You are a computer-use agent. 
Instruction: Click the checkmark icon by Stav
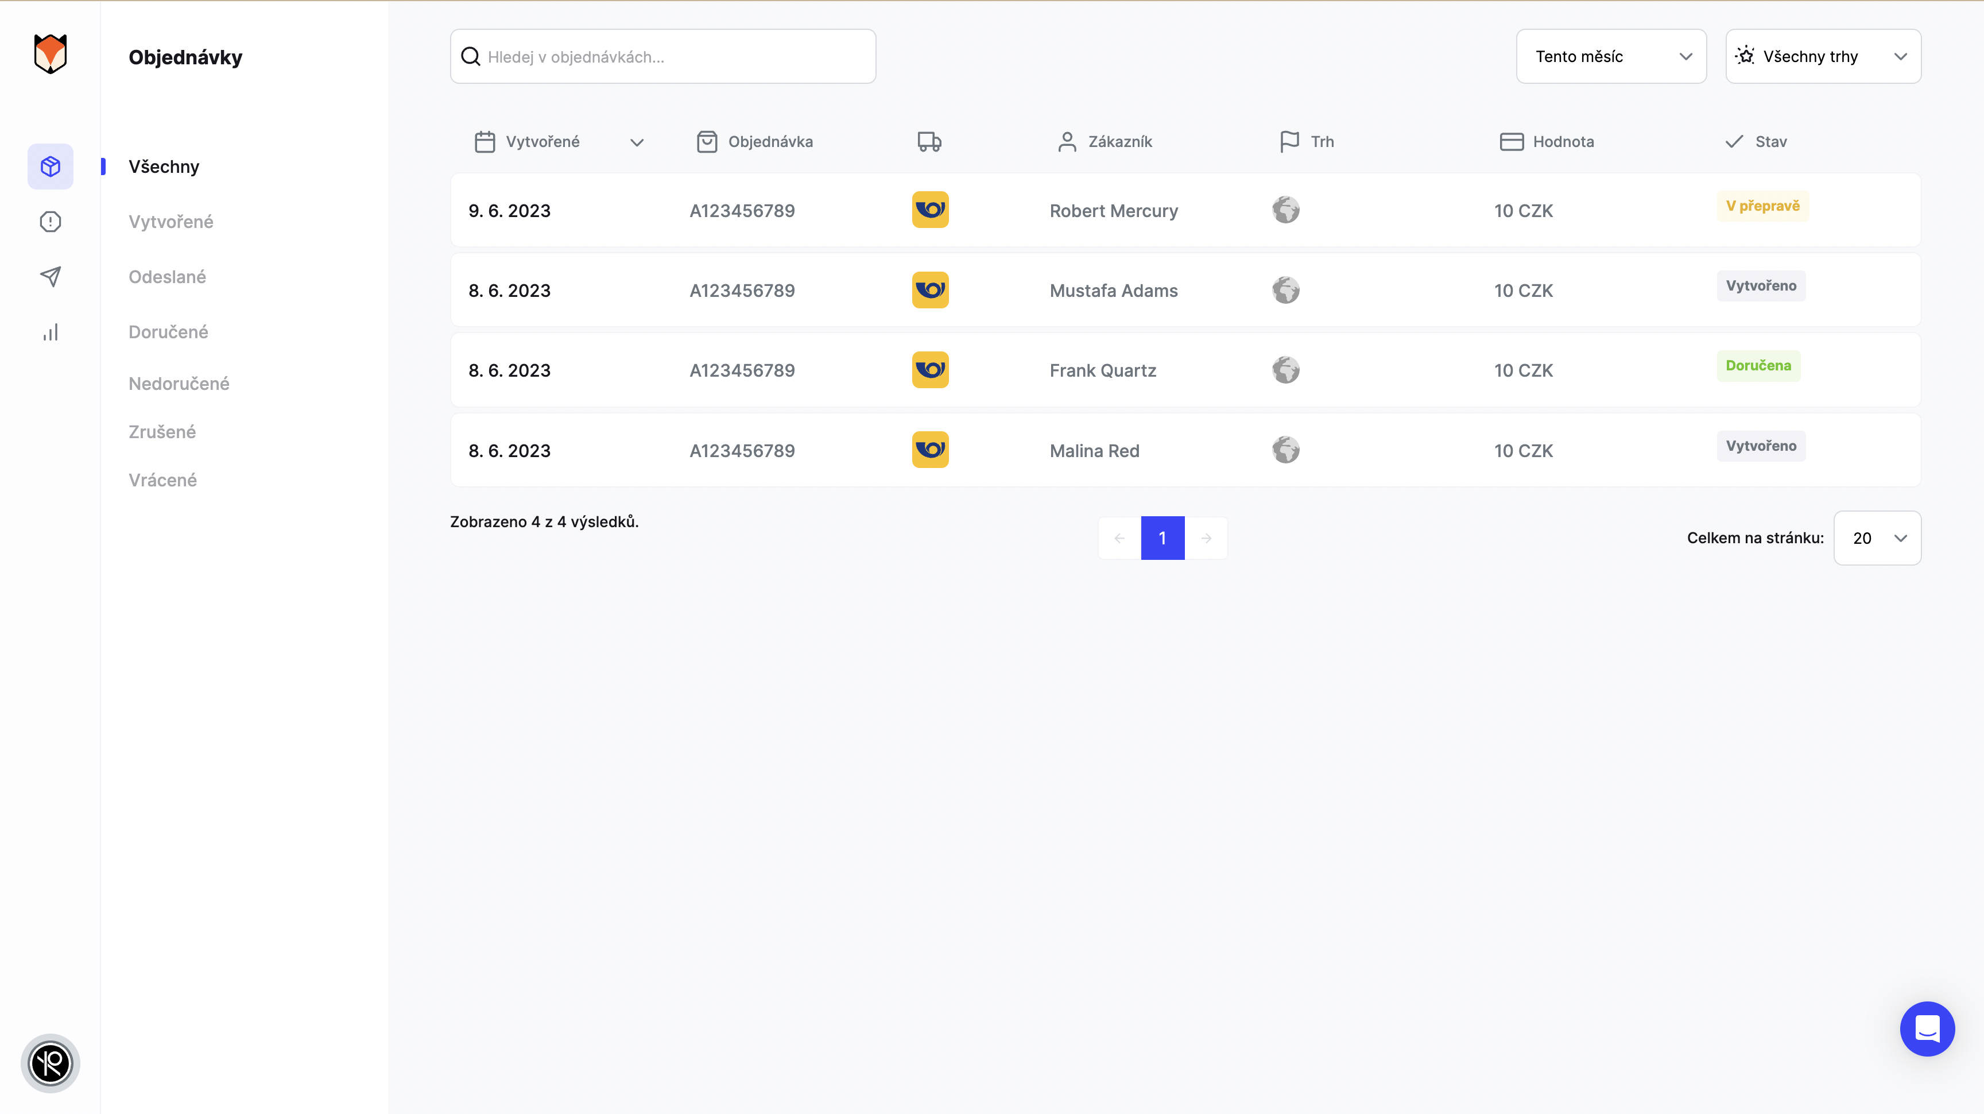[x=1734, y=142]
